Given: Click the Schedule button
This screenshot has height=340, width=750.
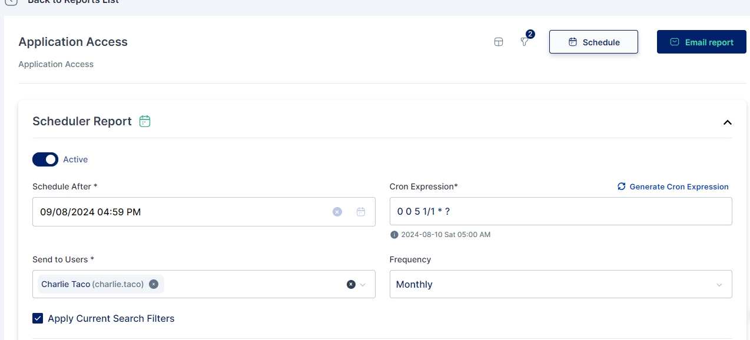Looking at the screenshot, I should click(x=593, y=42).
